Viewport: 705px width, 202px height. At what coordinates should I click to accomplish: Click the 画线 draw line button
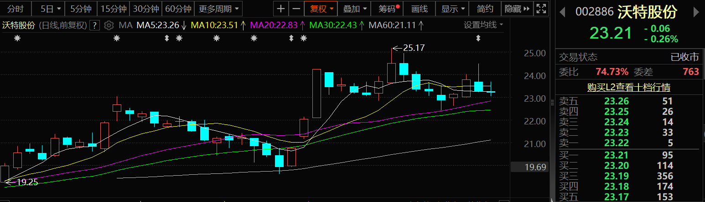(420, 9)
